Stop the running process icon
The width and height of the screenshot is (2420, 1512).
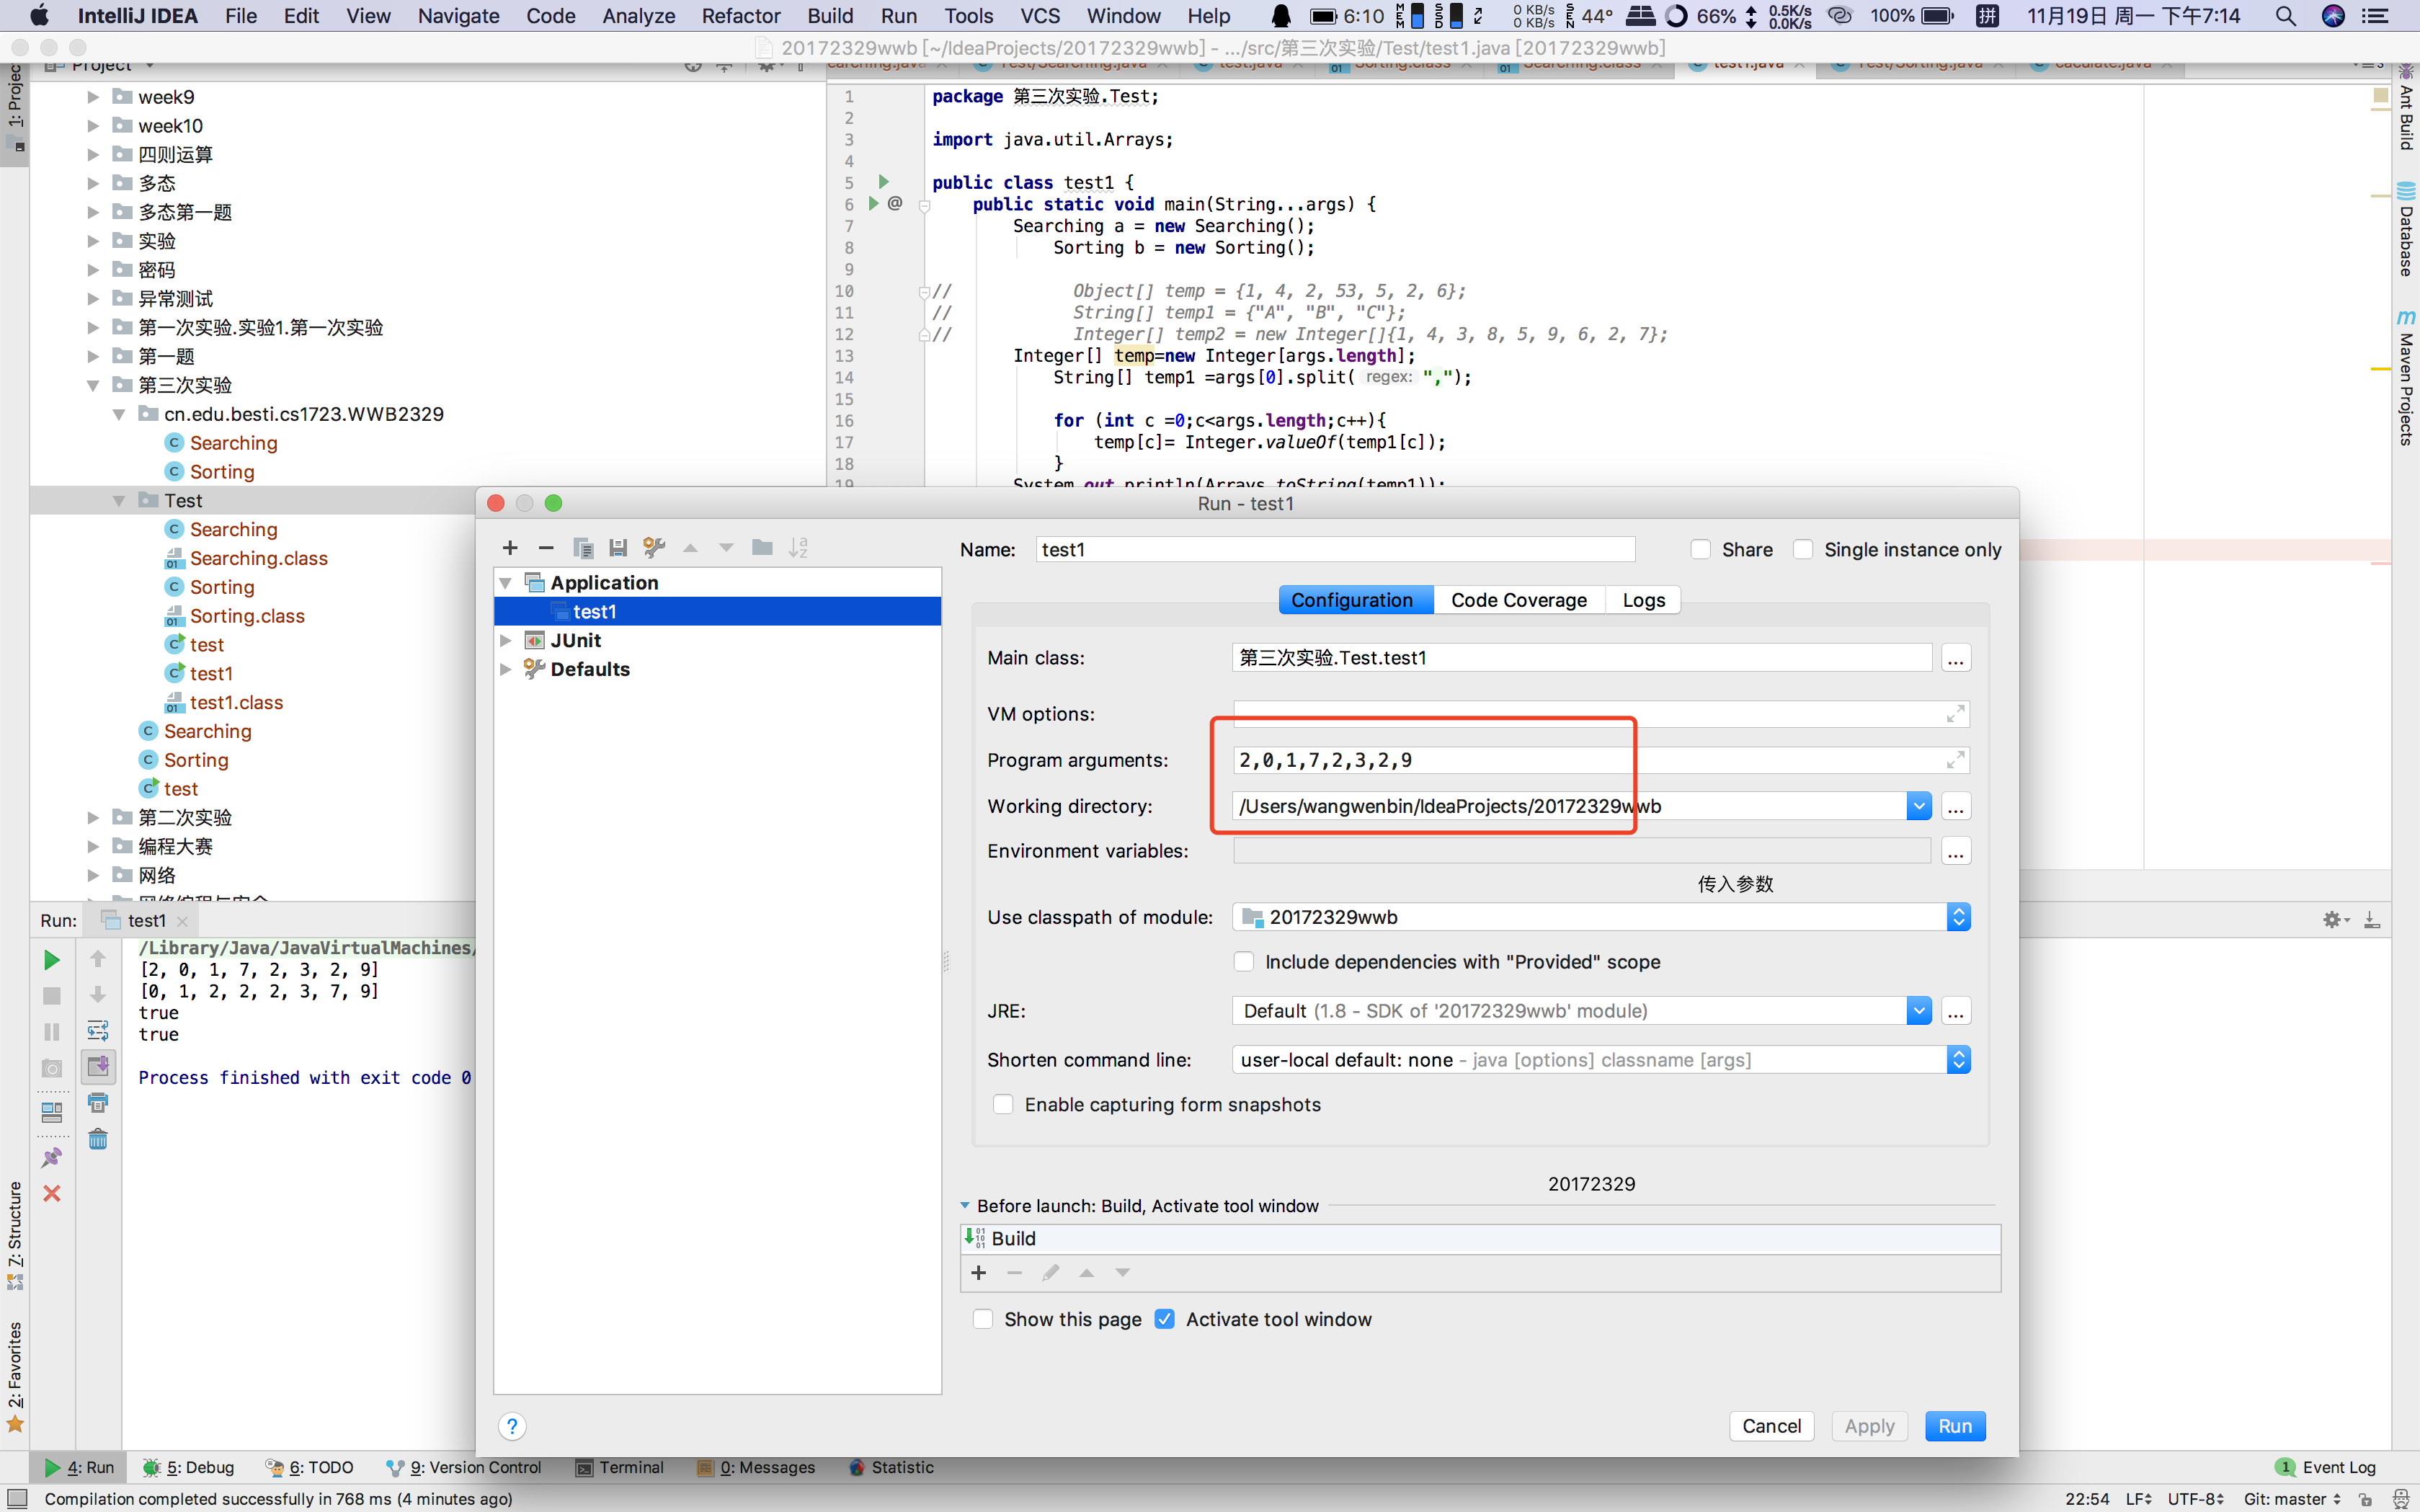tap(52, 996)
